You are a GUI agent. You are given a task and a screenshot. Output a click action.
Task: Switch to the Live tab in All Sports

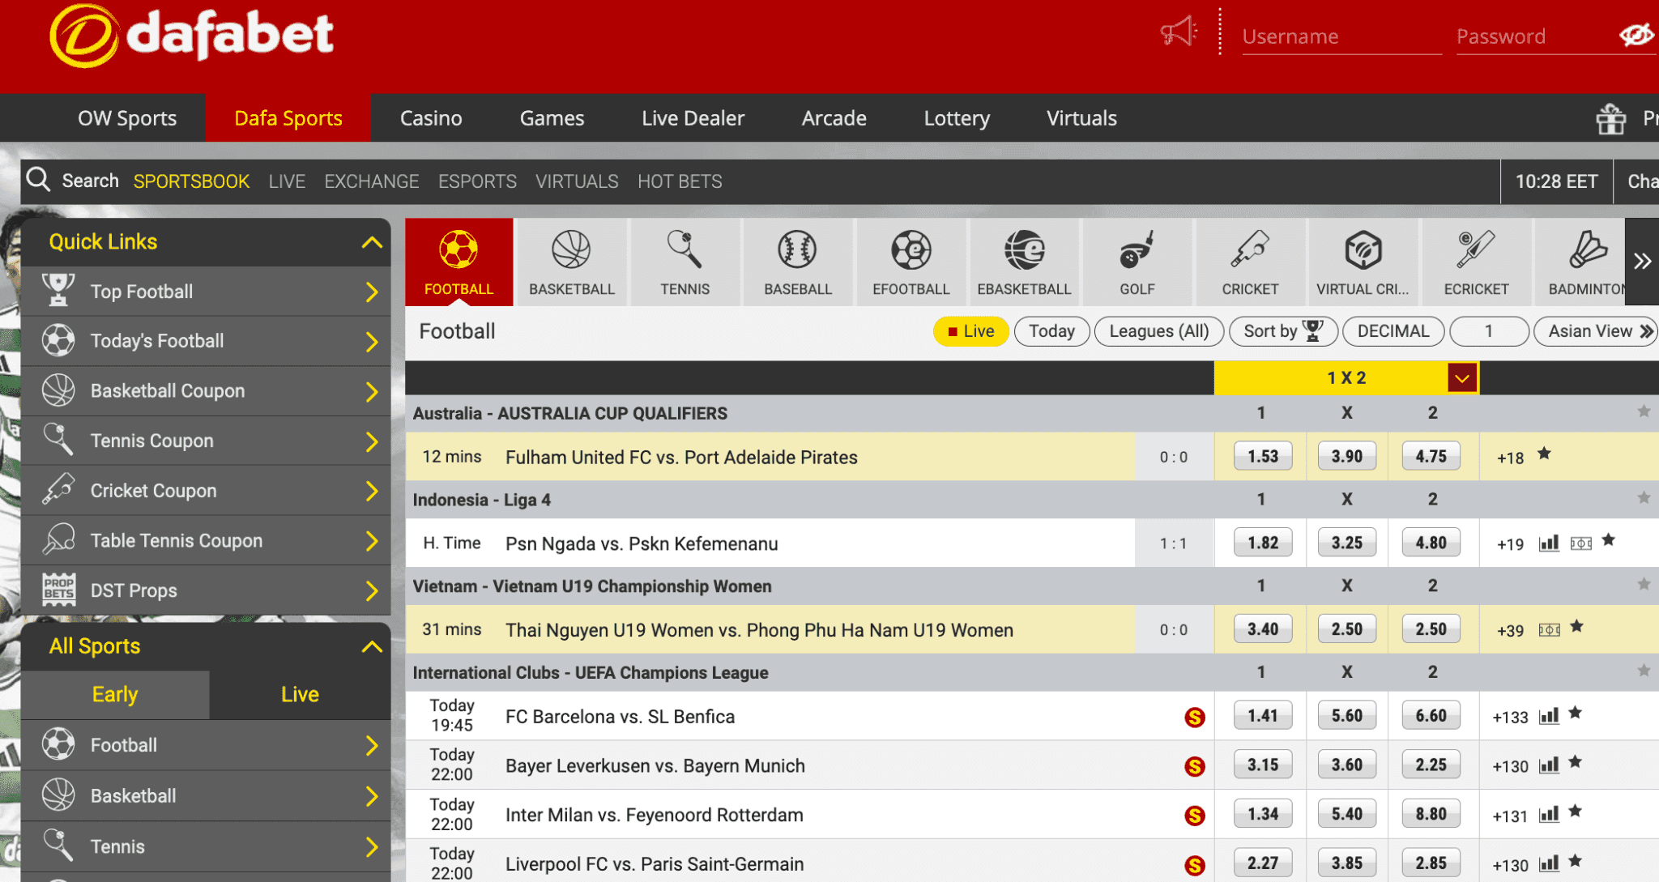(300, 694)
